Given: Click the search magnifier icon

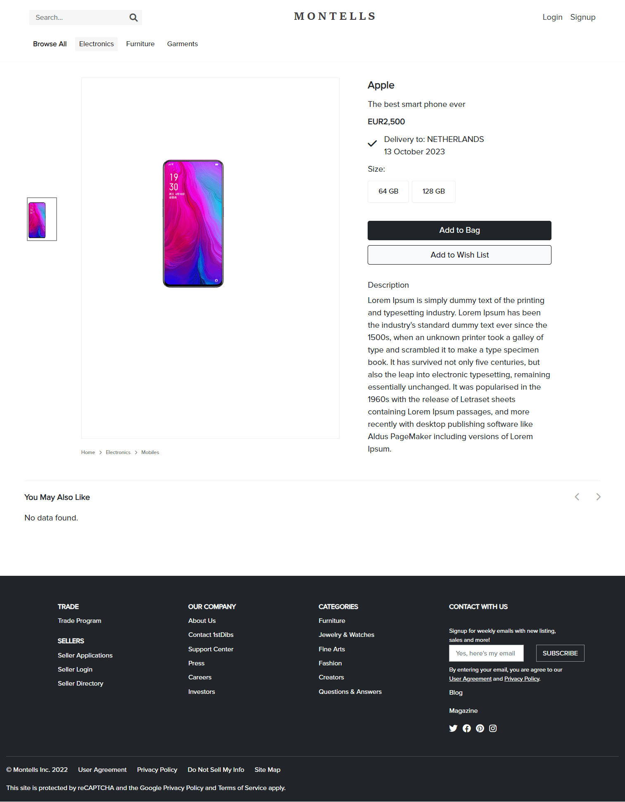Looking at the screenshot, I should click(x=133, y=17).
